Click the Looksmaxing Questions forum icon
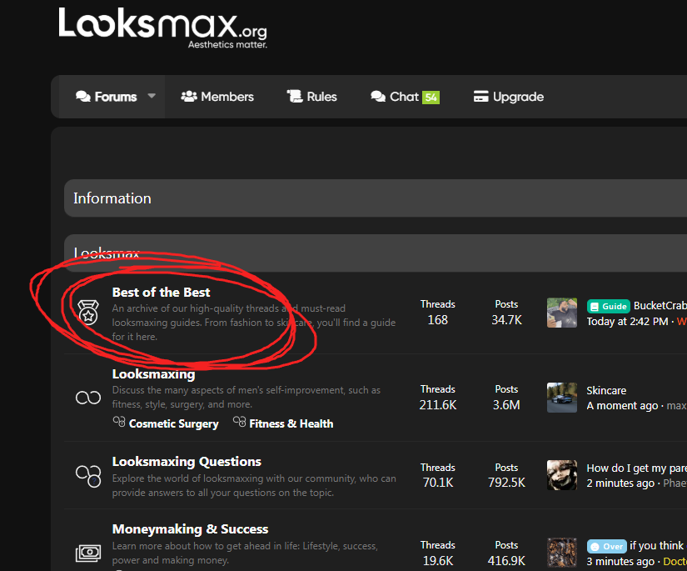 [x=88, y=476]
